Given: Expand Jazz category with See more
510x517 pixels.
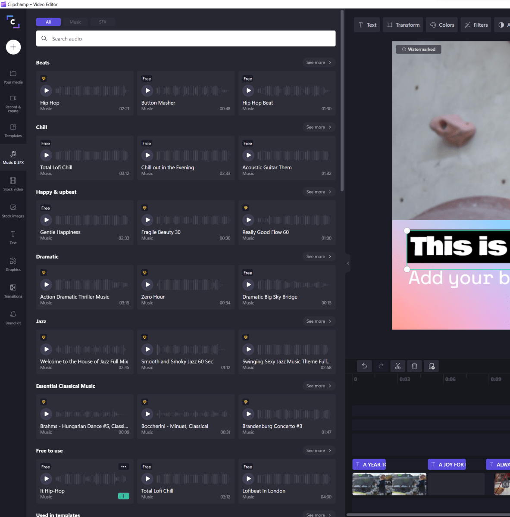Looking at the screenshot, I should tap(319, 321).
